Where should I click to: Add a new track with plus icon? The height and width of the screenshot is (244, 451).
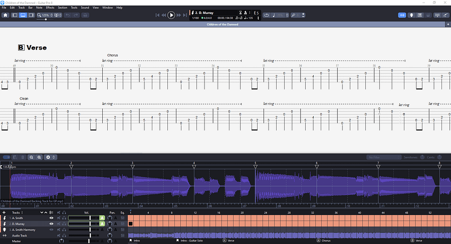tap(4, 212)
